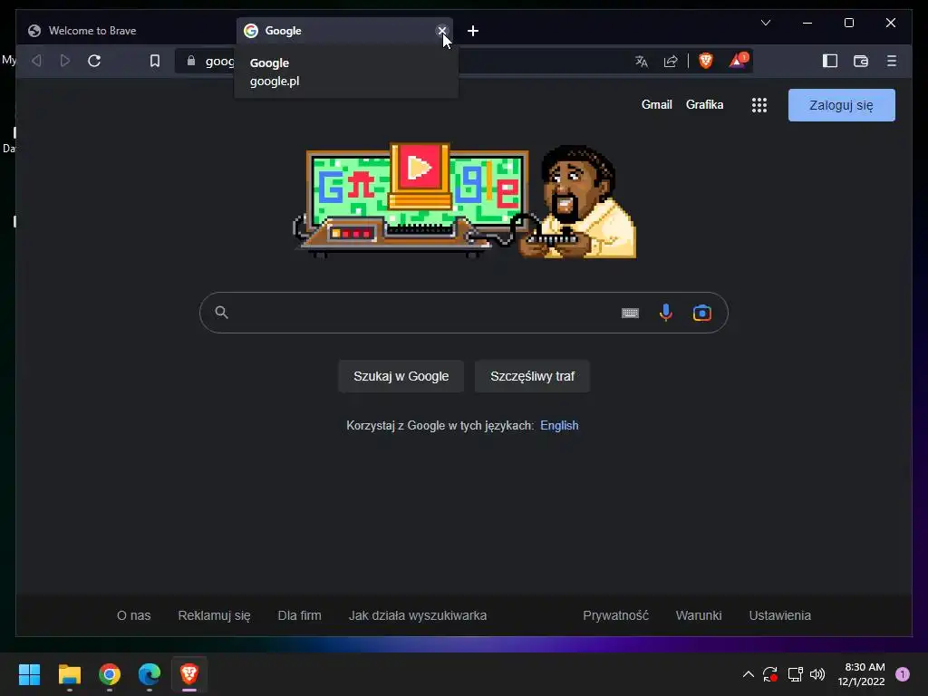Image resolution: width=928 pixels, height=696 pixels.
Task: Click Szukaj w Google button
Action: click(401, 376)
